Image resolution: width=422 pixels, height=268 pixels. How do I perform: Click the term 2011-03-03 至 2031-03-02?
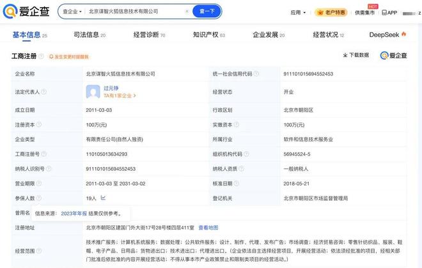pyautogui.click(x=116, y=184)
